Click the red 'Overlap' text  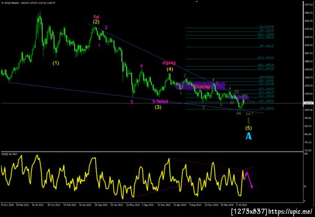[x=202, y=86]
